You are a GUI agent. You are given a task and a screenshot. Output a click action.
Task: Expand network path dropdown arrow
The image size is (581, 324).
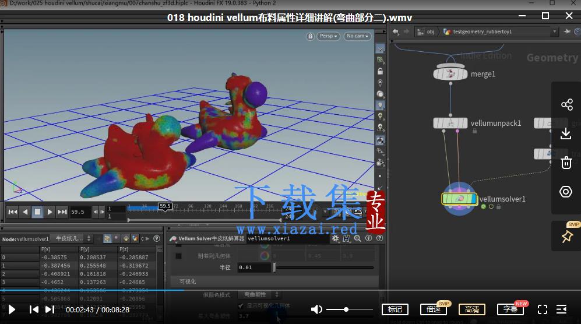click(555, 32)
